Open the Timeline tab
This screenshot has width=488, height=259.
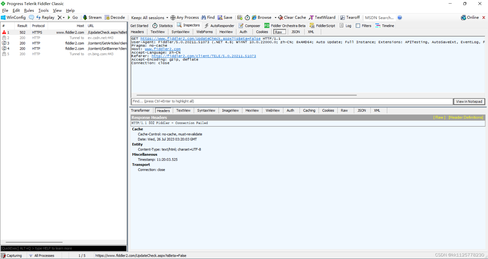pos(385,26)
